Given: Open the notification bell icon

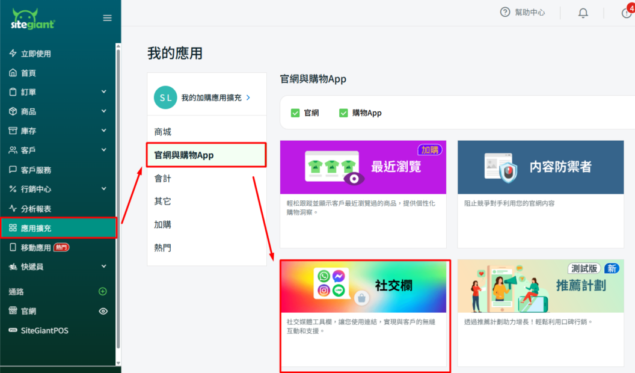Looking at the screenshot, I should click(x=583, y=13).
